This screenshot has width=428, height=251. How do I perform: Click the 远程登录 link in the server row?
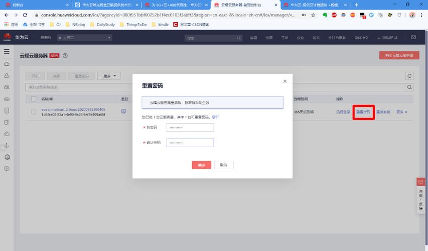click(343, 112)
